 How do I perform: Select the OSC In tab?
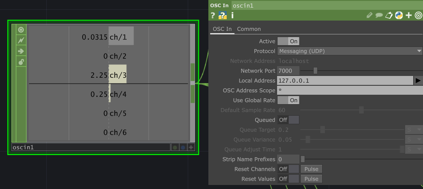click(x=222, y=29)
